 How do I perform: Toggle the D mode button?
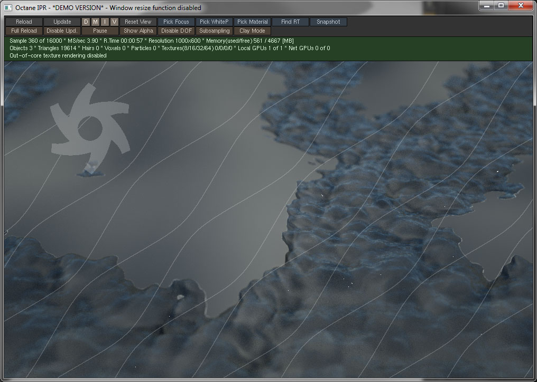click(86, 22)
